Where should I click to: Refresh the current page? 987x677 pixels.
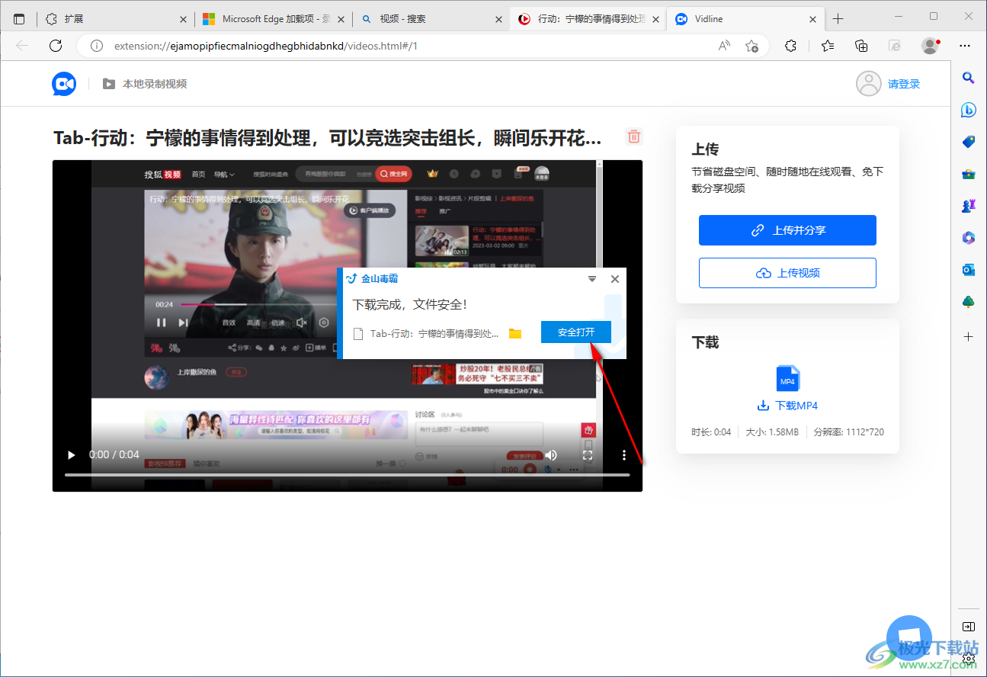[55, 46]
